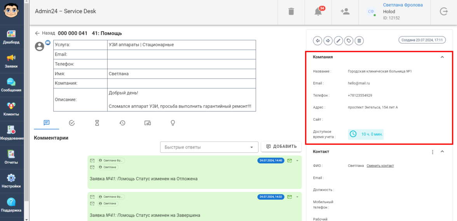Screen dimensions: 457x221
Task: Click the tag icon in ticket toolbar
Action: [349, 40]
